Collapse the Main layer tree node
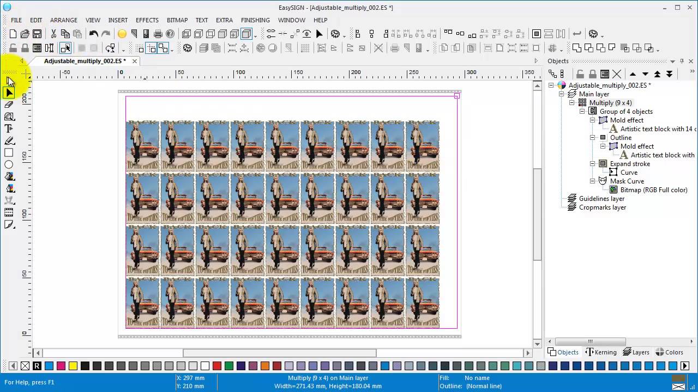This screenshot has height=392, width=698. 561,94
